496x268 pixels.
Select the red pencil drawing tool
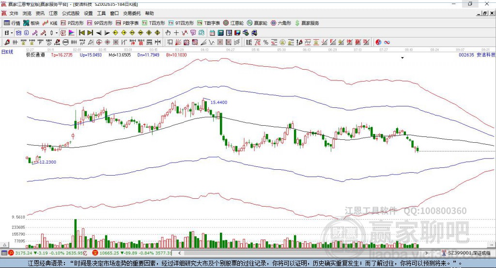[x=7, y=43]
